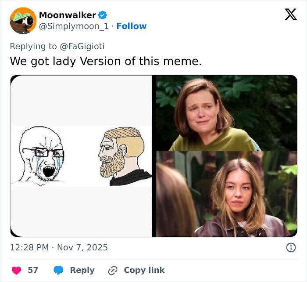The width and height of the screenshot is (307, 282).
Task: Click the blue verified badge
Action: click(x=103, y=15)
